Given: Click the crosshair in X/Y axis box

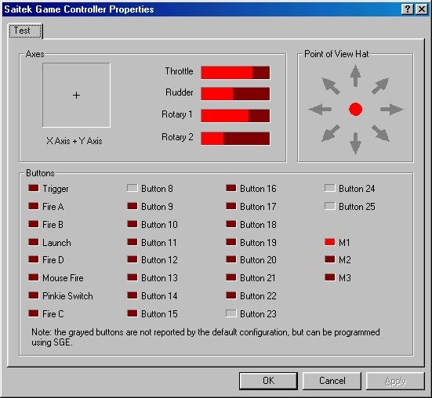Looking at the screenshot, I should click(76, 96).
